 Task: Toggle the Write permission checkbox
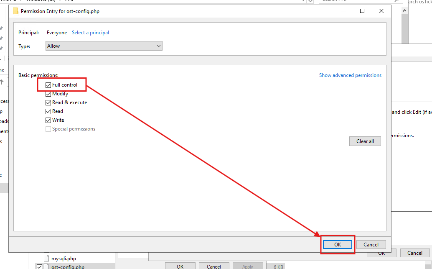(48, 120)
